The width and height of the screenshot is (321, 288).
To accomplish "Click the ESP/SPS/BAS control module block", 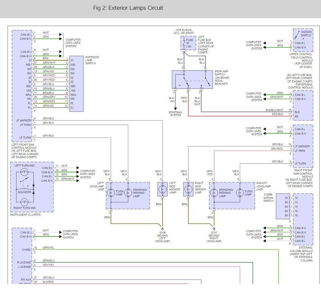I will coord(303,105).
